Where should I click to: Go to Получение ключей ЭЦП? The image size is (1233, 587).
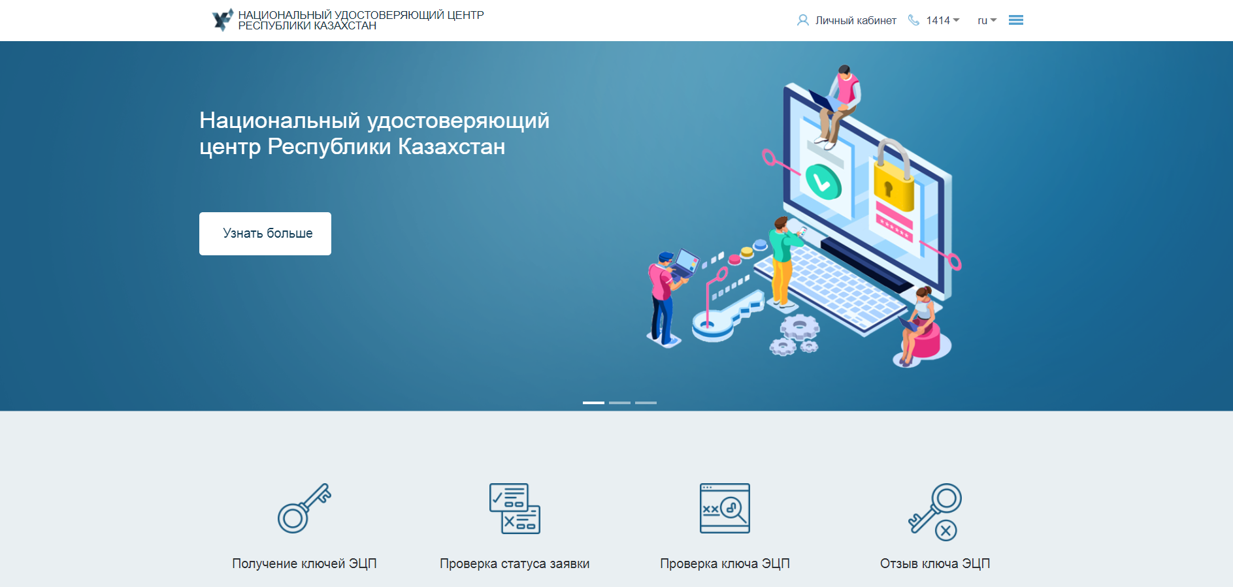304,563
